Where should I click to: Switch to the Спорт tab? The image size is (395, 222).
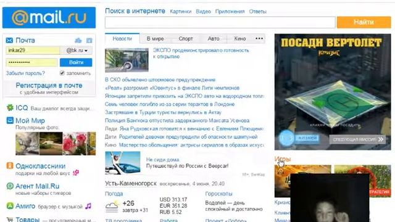coord(186,39)
